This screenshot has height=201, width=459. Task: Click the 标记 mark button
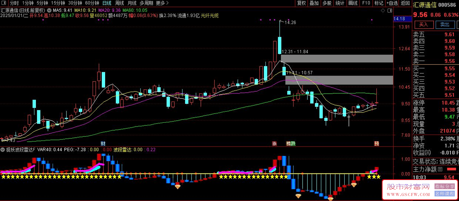point(379,3)
